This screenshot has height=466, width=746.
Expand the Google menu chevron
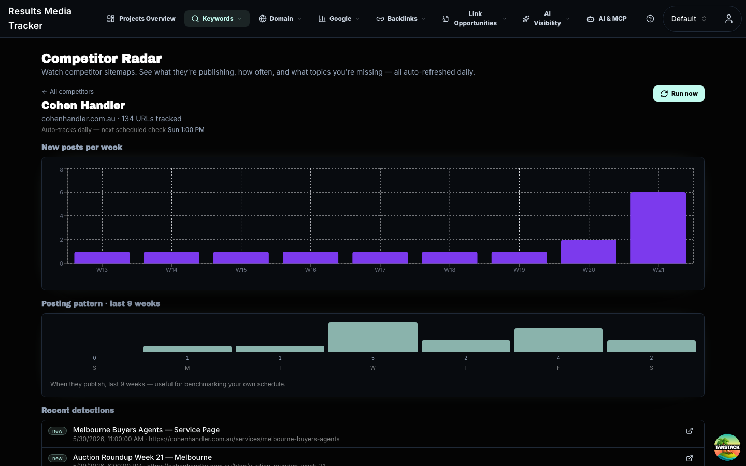(357, 19)
